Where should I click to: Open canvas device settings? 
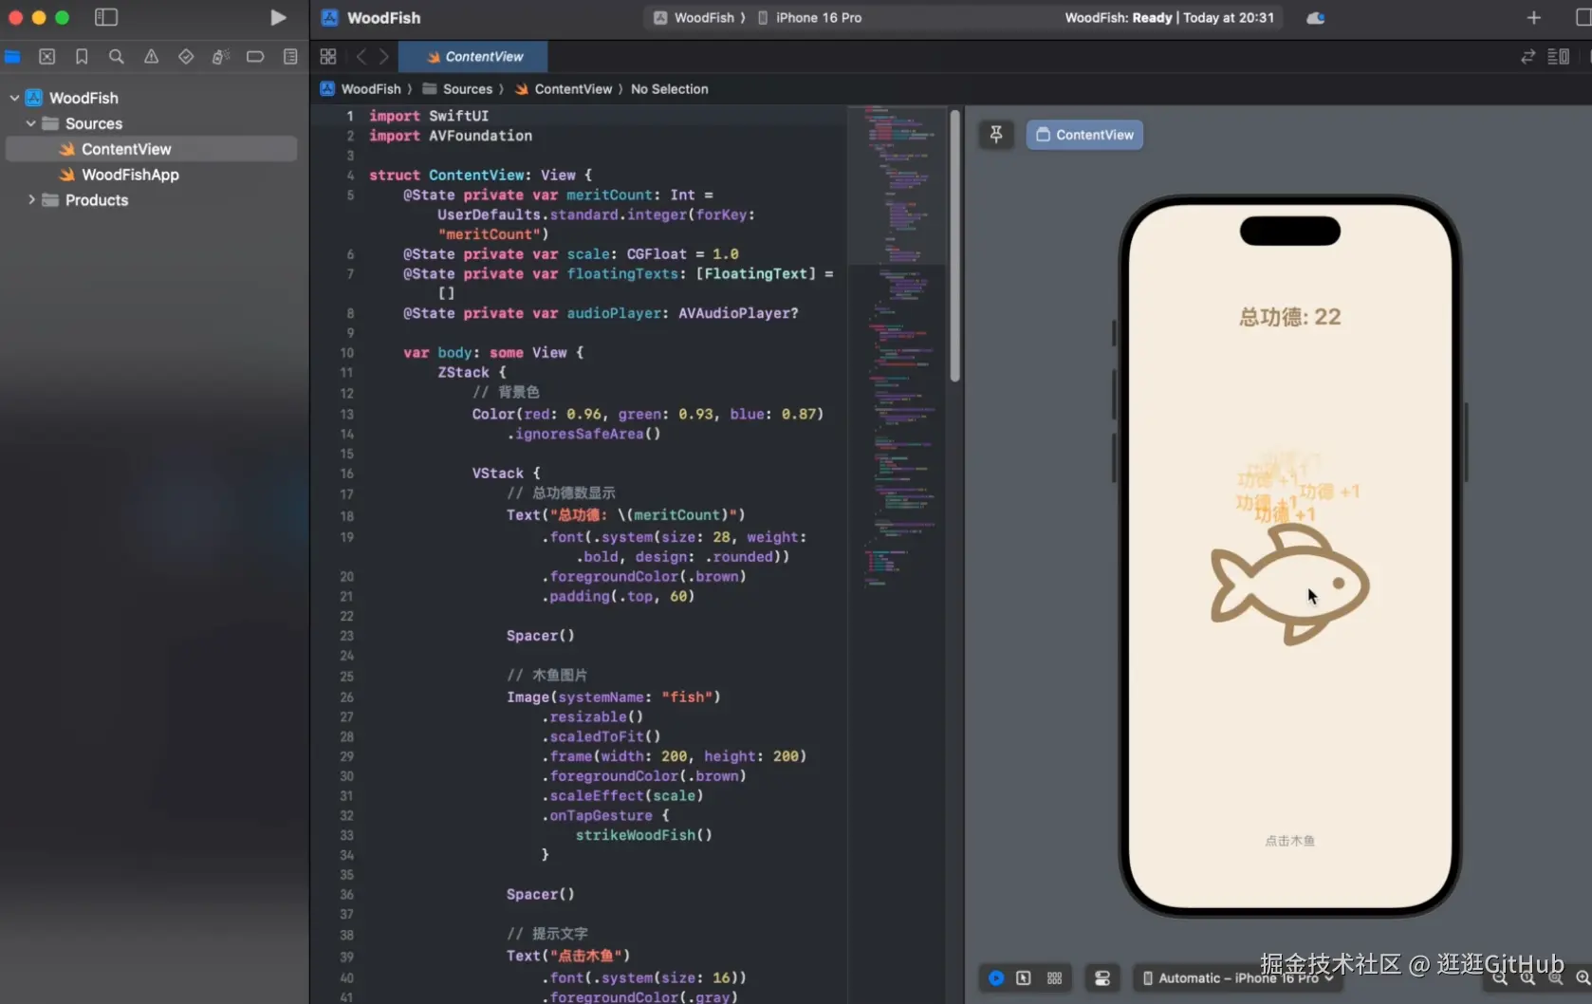(1102, 977)
